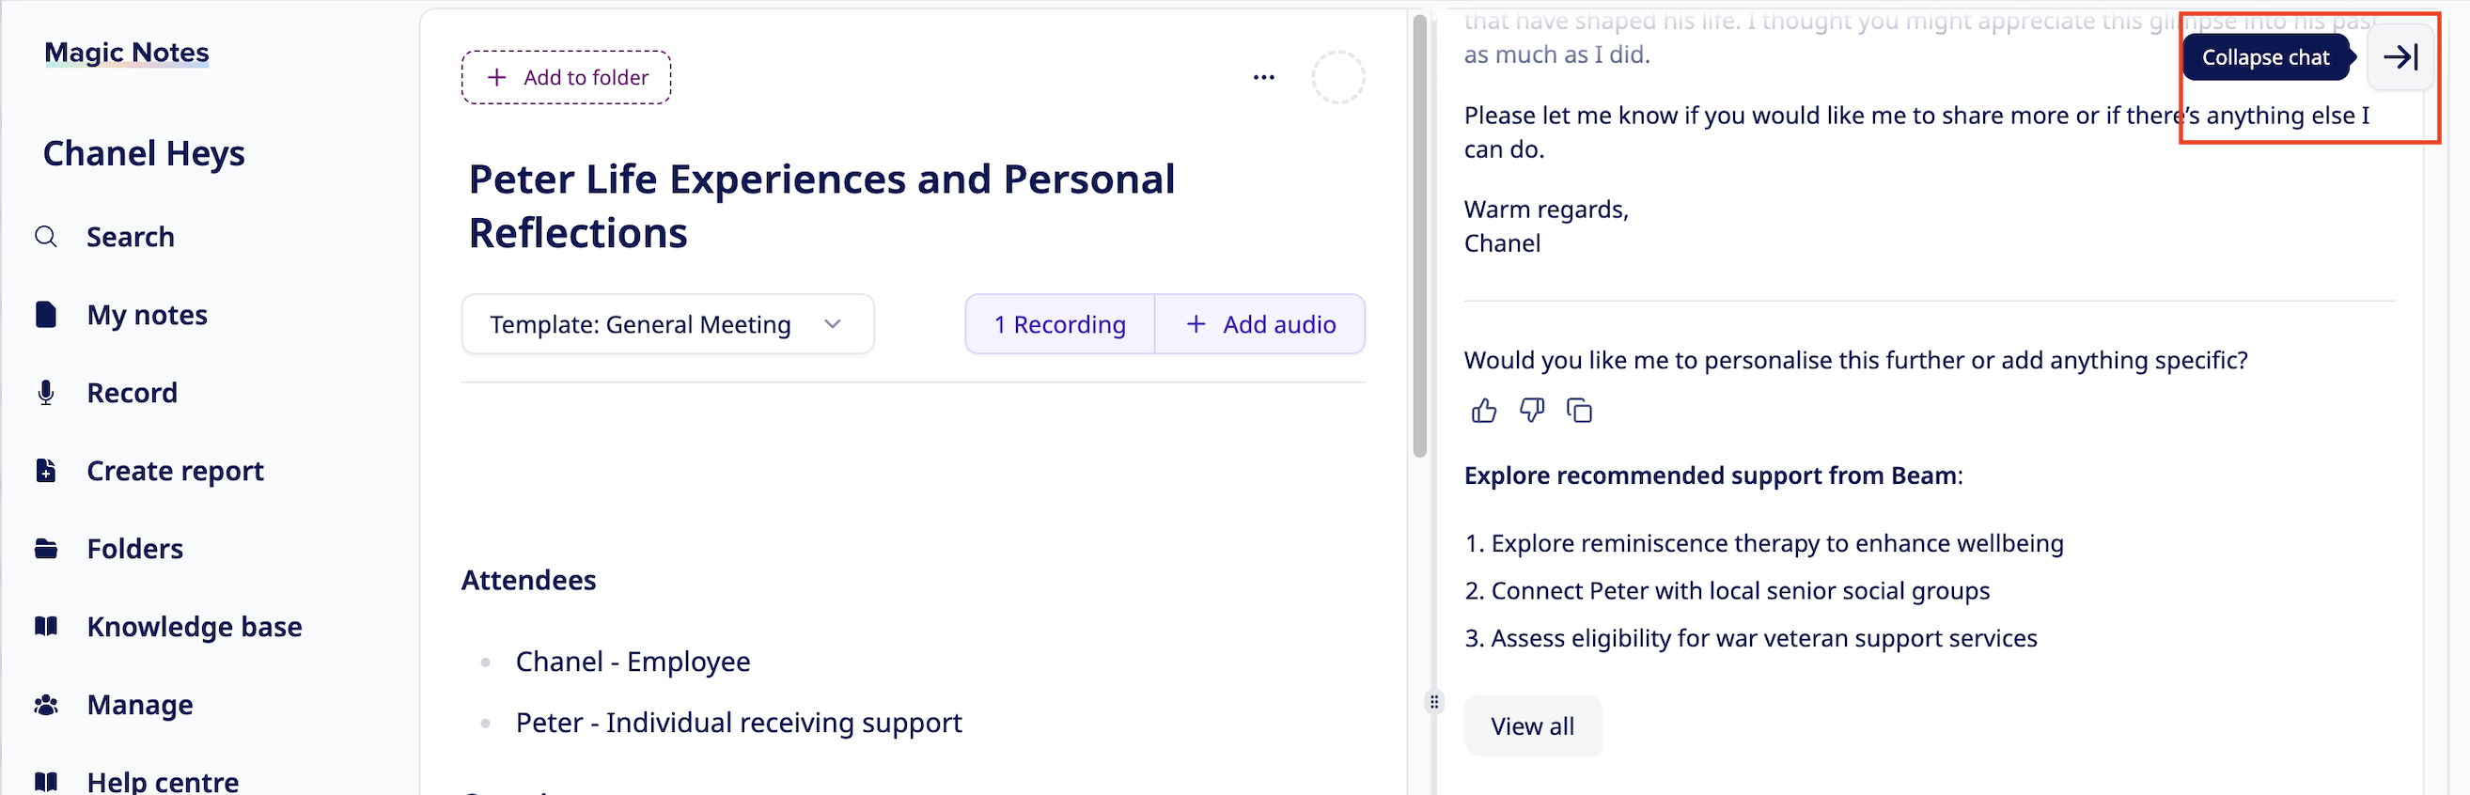
Task: Click the thumbs down feedback icon
Action: pos(1531,412)
